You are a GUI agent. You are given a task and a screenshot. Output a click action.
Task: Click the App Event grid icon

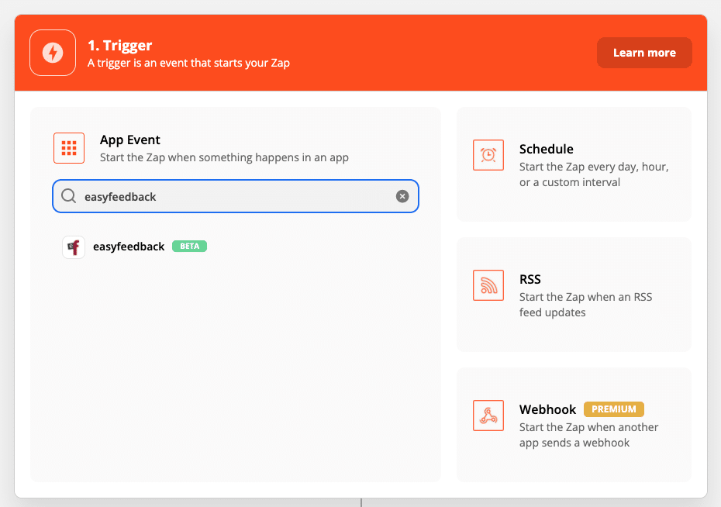tap(69, 148)
